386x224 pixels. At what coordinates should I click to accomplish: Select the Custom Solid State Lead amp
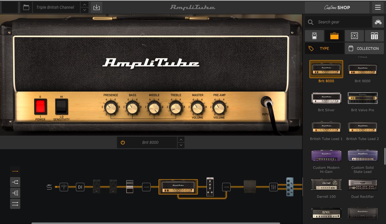[363, 156]
